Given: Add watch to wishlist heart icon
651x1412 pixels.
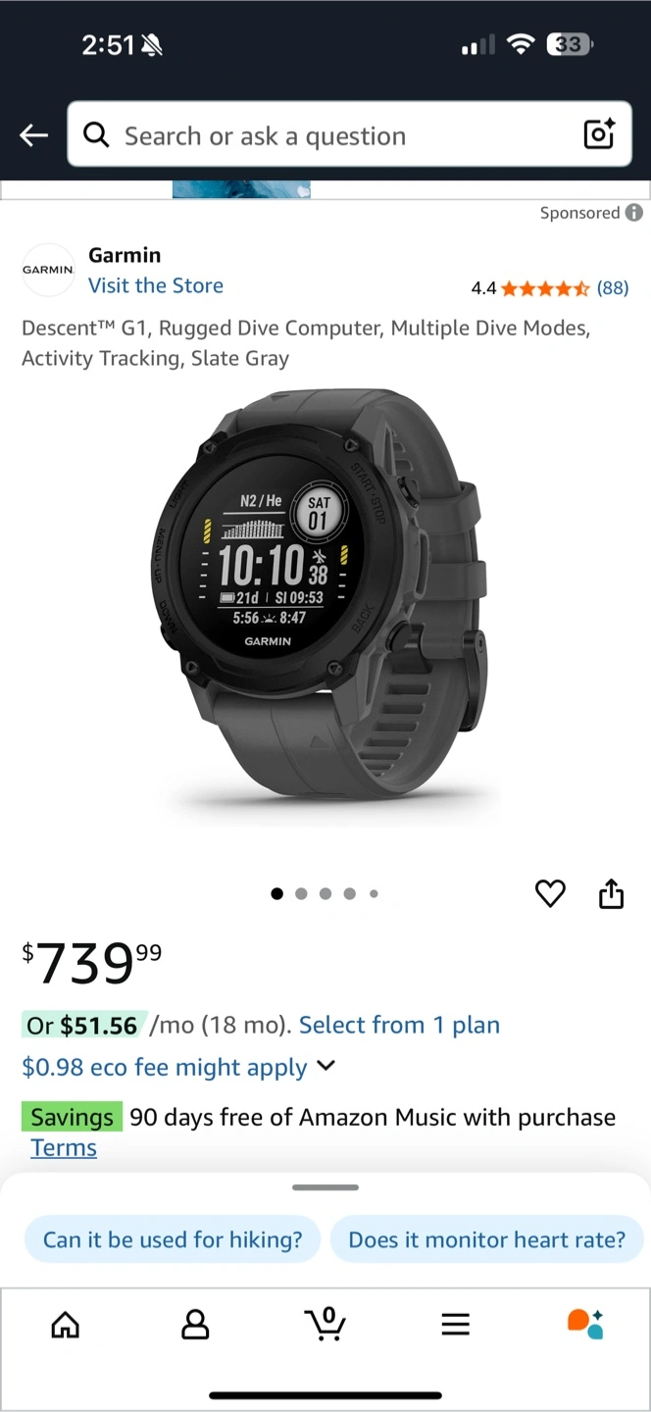Looking at the screenshot, I should pos(550,893).
